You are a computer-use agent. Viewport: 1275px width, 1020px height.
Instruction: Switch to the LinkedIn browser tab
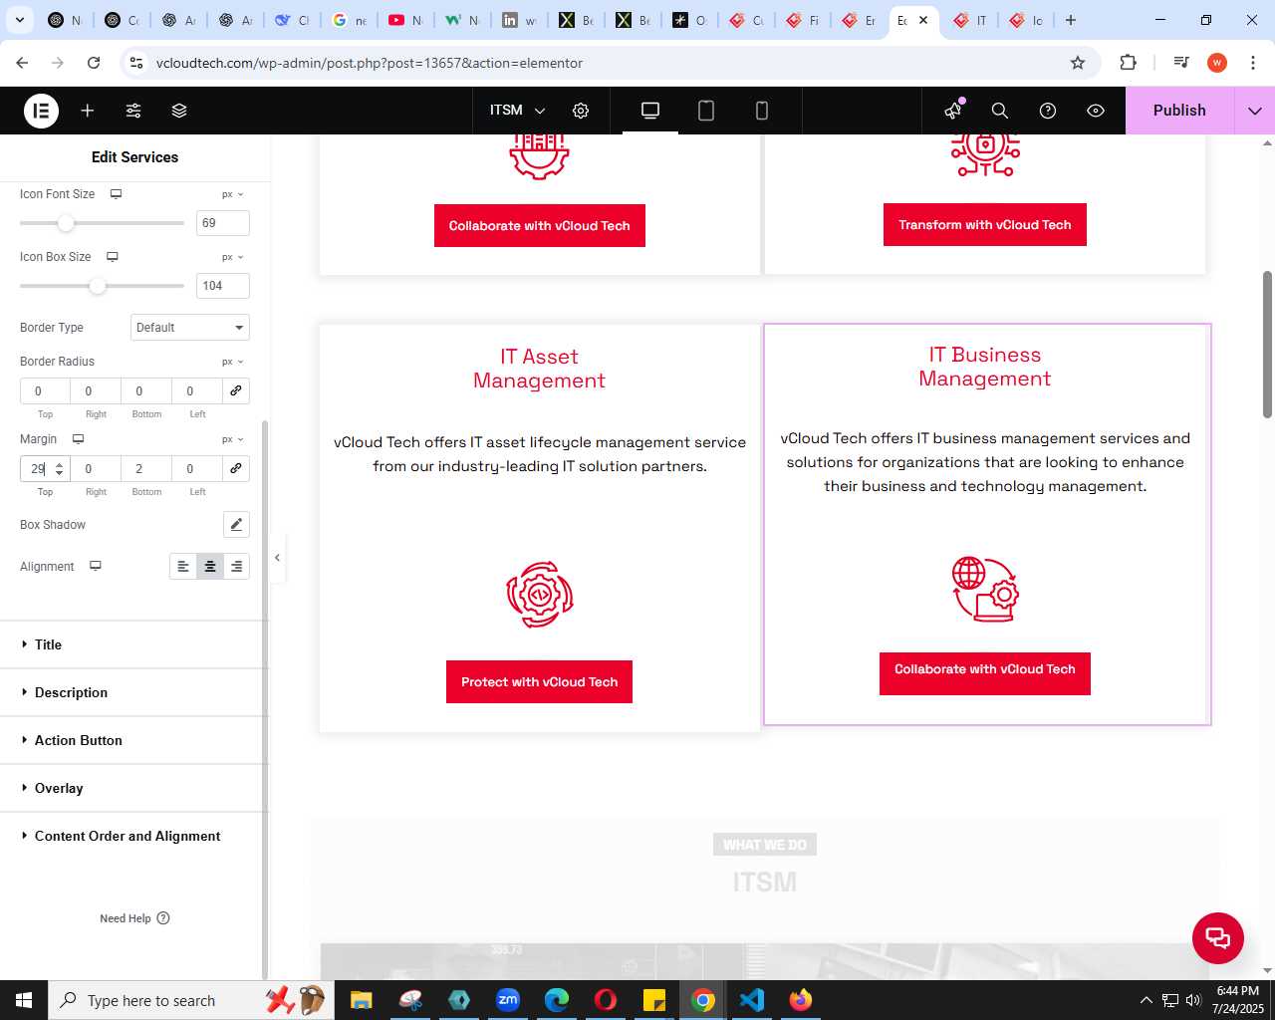[x=519, y=20]
